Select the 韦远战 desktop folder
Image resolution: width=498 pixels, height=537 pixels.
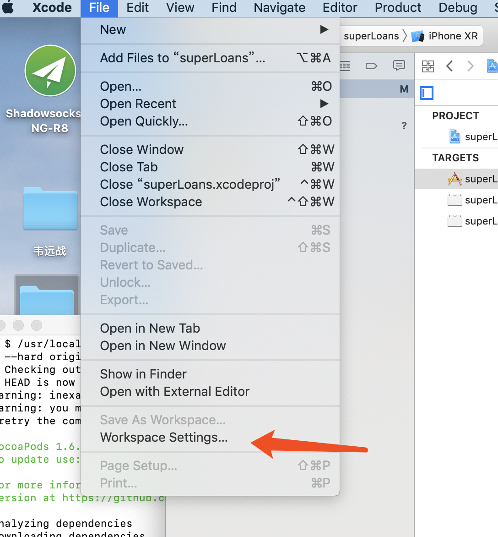(50, 208)
